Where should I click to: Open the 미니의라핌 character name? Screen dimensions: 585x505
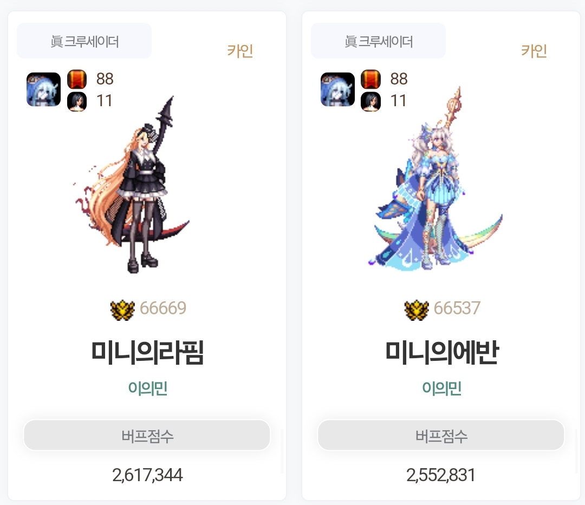tap(147, 352)
